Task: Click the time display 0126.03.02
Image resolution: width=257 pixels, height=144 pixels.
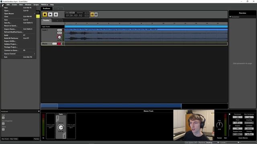Action: (74, 16)
